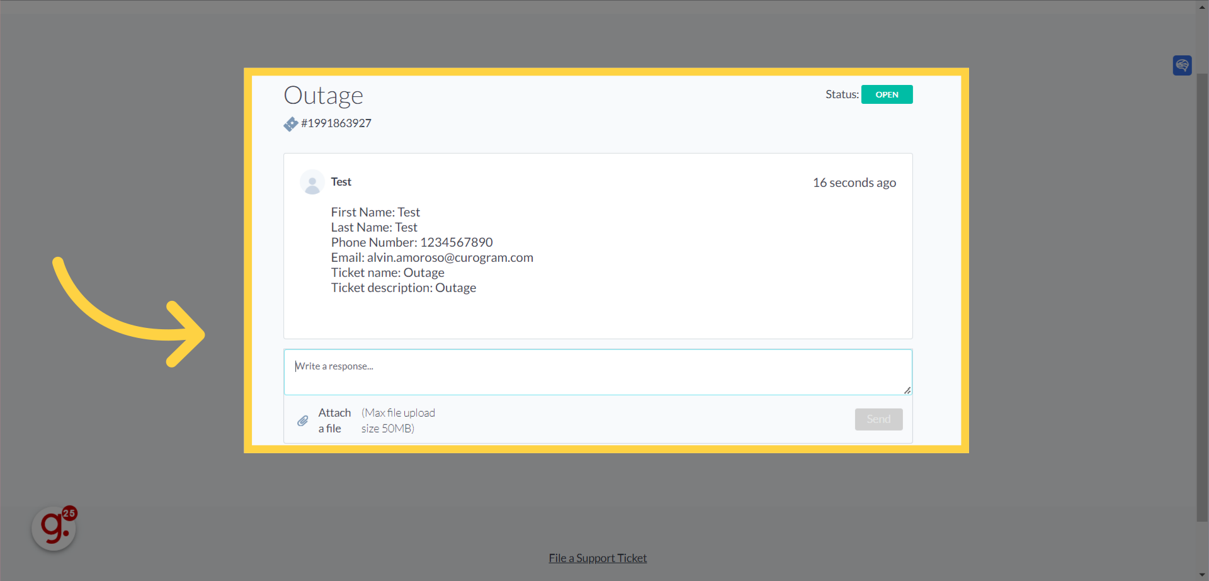1209x581 pixels.
Task: Click the red 25 notification badge
Action: pyautogui.click(x=70, y=512)
